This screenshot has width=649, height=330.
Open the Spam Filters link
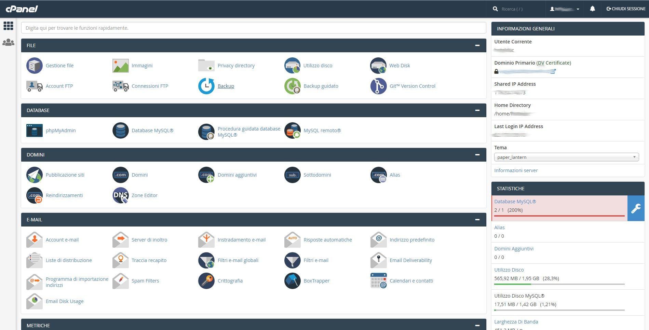coord(145,281)
